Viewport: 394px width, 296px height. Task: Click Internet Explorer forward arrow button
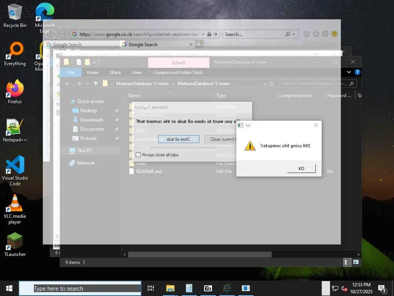pos(64,34)
